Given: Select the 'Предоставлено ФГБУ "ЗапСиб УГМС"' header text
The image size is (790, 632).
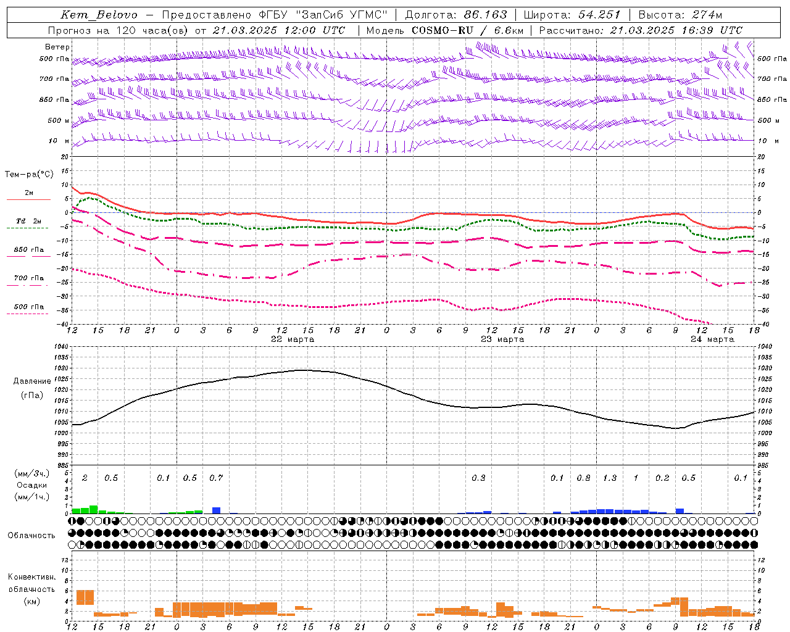Looking at the screenshot, I should coord(275,15).
